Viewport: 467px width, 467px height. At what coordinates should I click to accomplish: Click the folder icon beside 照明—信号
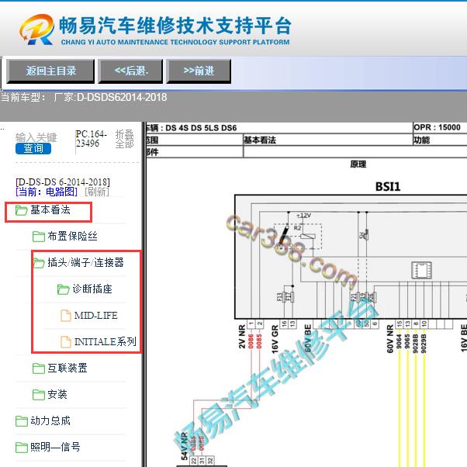coord(22,447)
